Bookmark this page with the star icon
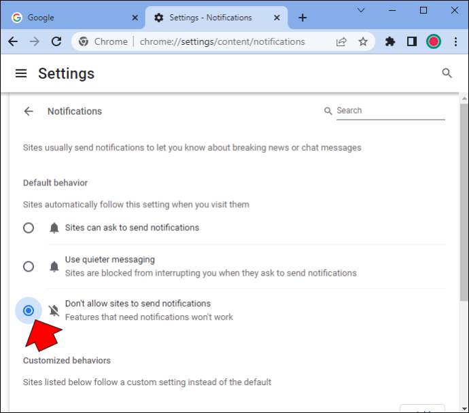Image resolution: width=469 pixels, height=413 pixels. (x=363, y=41)
